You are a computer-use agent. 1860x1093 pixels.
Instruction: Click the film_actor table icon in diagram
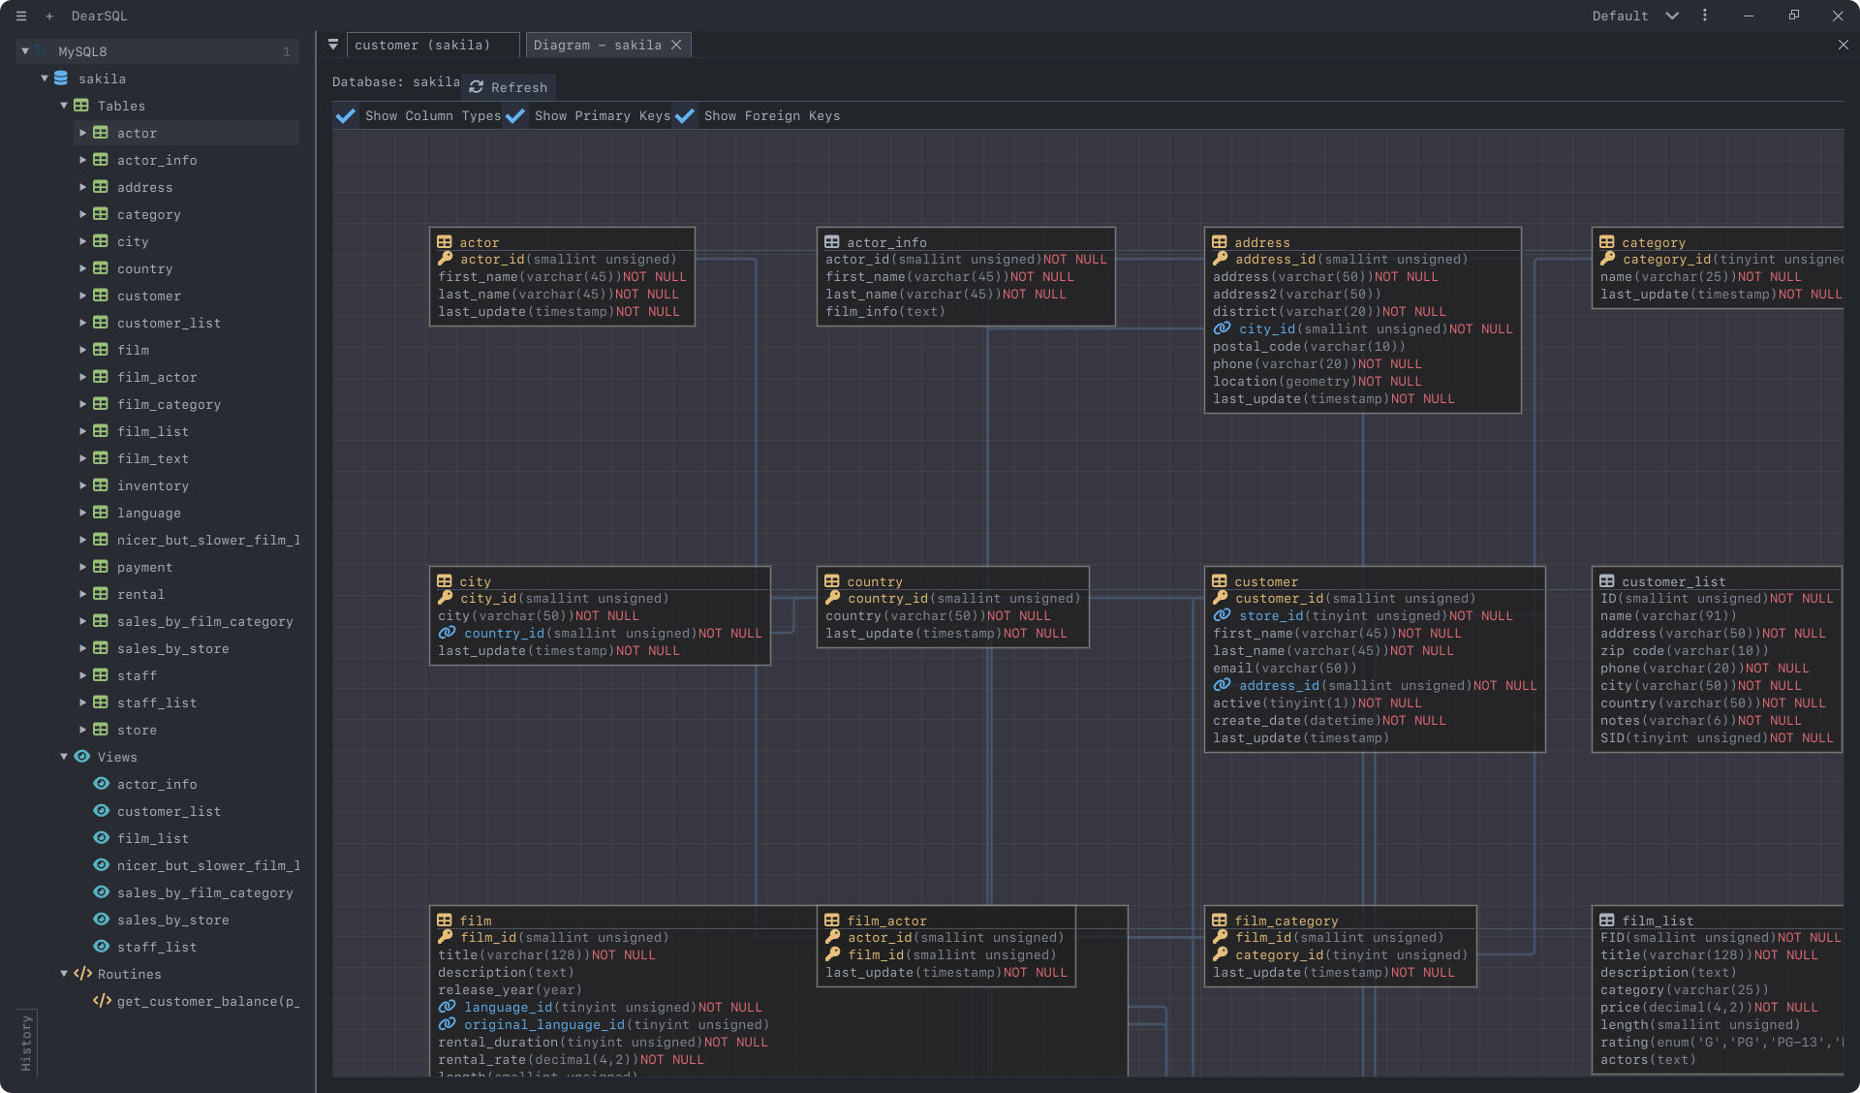pos(832,921)
